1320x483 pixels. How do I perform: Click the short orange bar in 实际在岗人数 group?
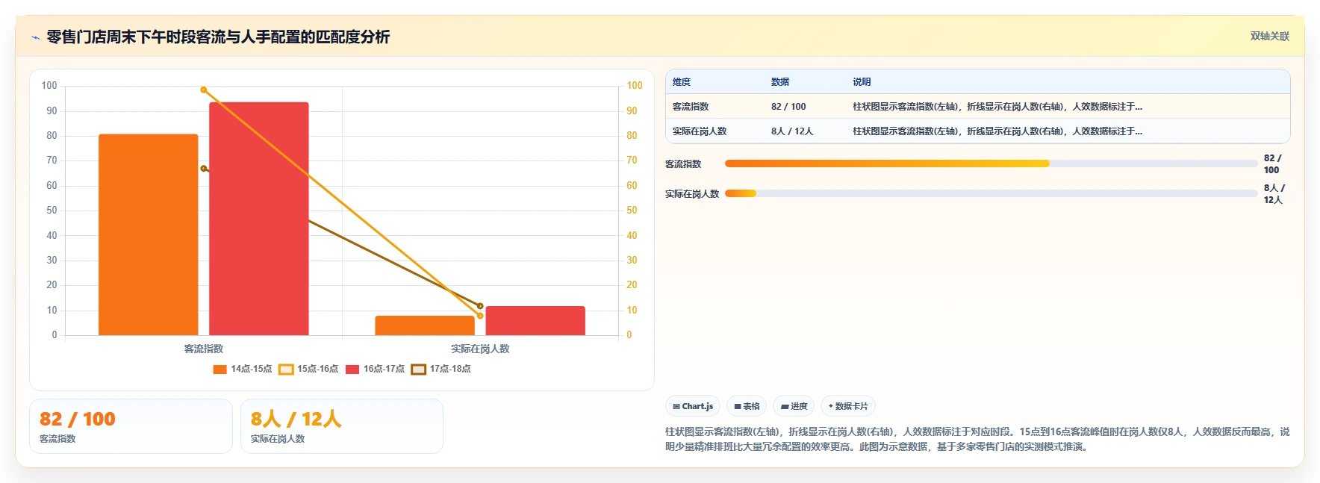(x=425, y=325)
